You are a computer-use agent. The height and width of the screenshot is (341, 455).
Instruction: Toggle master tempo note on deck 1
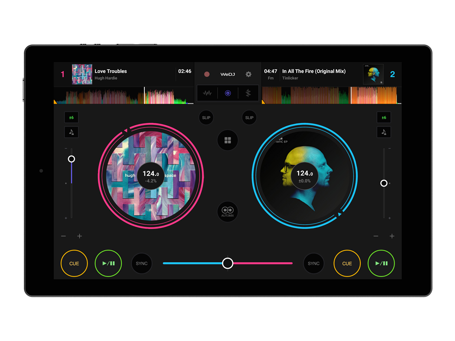72,132
